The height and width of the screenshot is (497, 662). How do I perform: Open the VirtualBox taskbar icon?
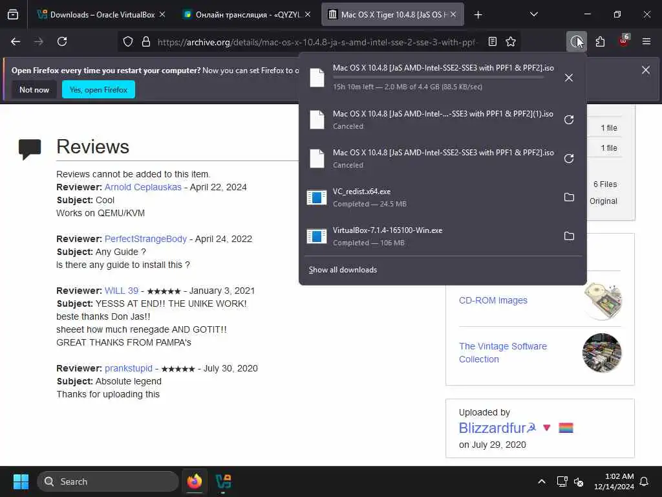click(223, 481)
